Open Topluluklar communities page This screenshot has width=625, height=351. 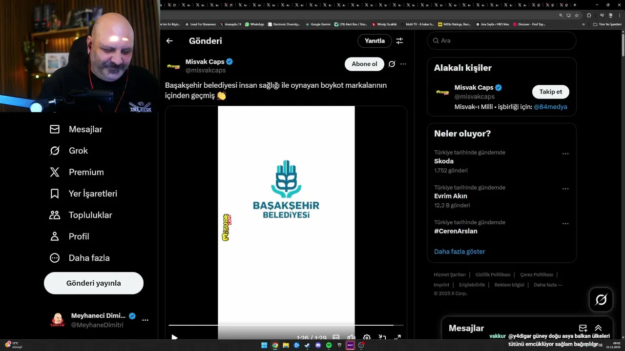pyautogui.click(x=81, y=215)
